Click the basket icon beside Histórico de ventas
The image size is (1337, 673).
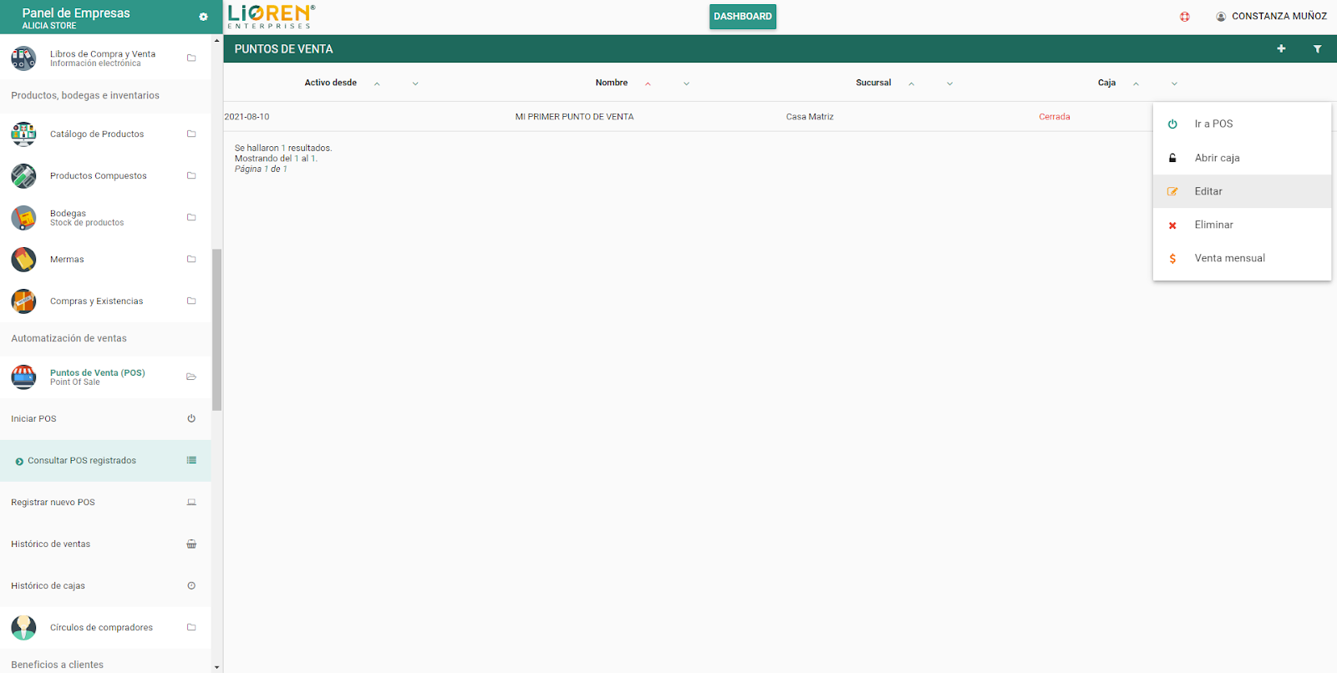tap(191, 544)
